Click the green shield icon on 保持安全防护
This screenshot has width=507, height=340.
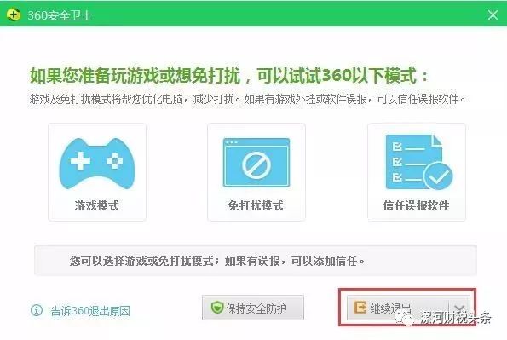tap(217, 308)
